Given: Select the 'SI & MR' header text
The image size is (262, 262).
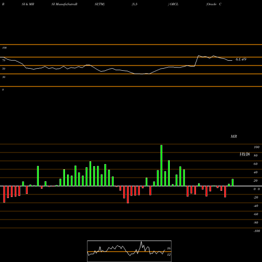Looking at the screenshot, I should tap(28, 4).
